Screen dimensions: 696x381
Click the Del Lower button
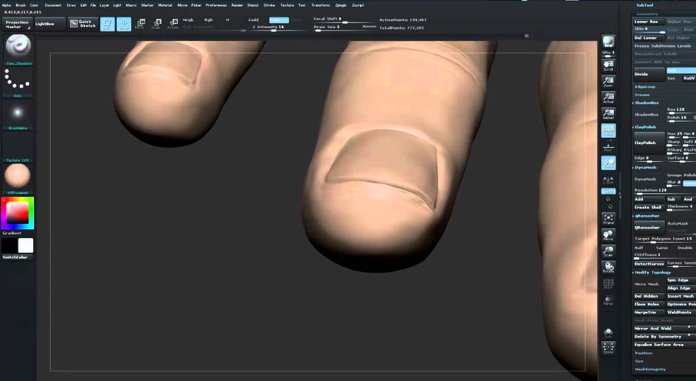pyautogui.click(x=648, y=38)
